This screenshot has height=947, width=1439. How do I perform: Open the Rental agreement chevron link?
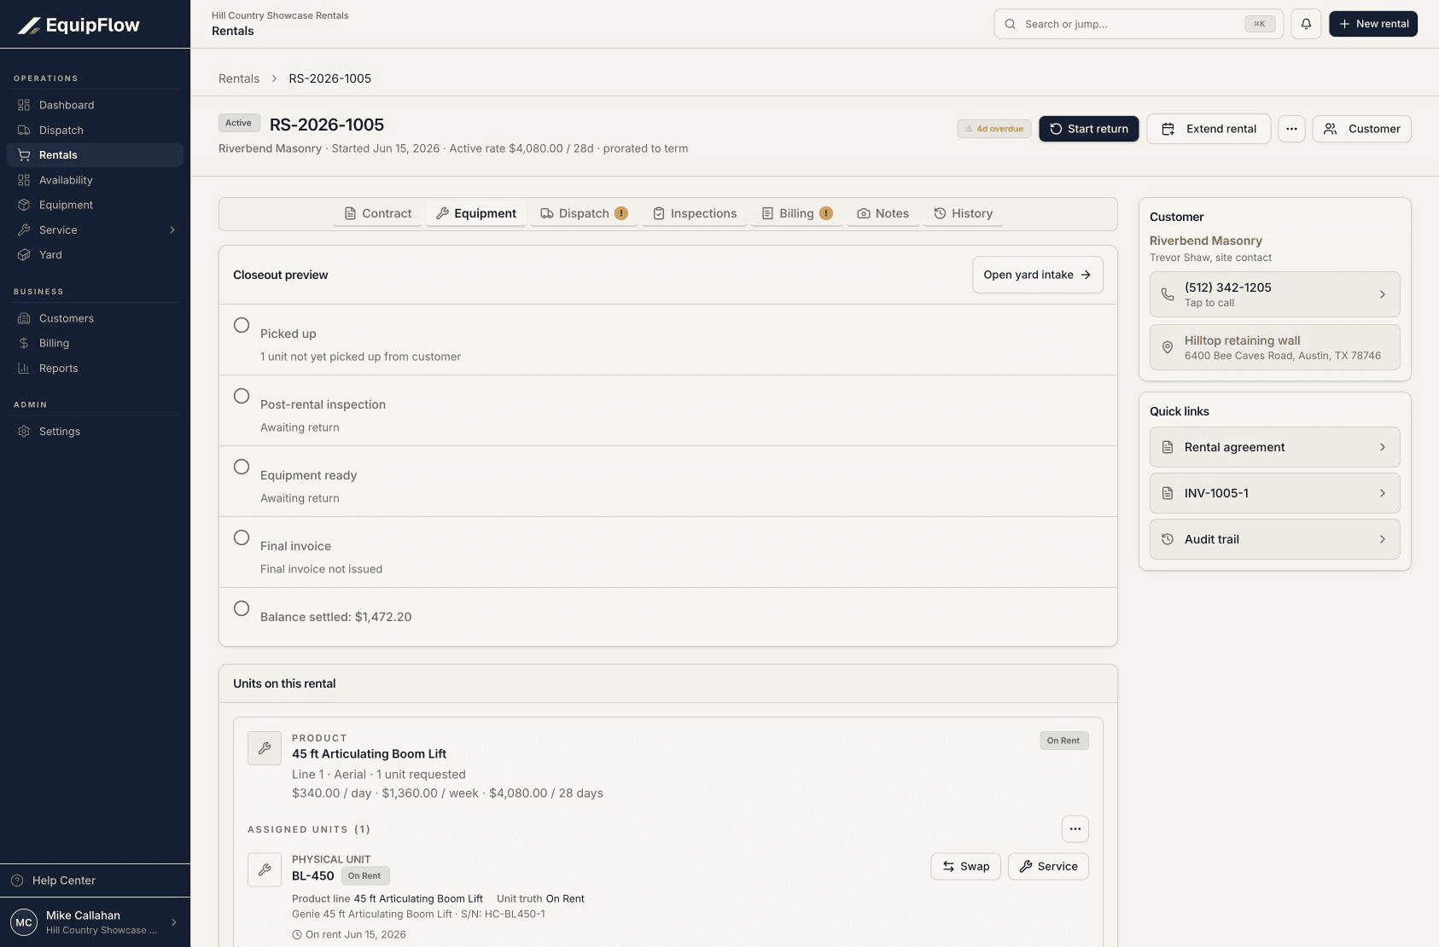[x=1383, y=447]
